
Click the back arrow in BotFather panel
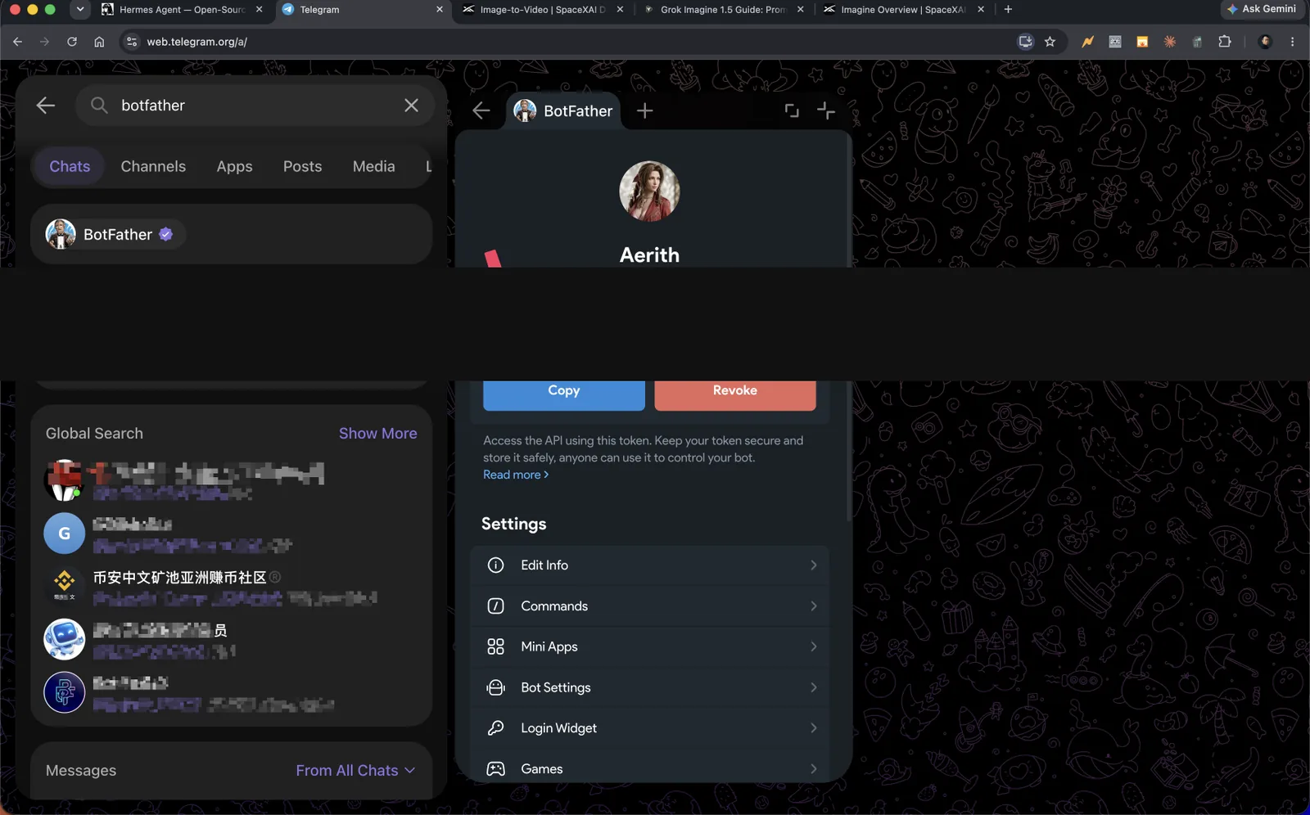click(x=481, y=110)
